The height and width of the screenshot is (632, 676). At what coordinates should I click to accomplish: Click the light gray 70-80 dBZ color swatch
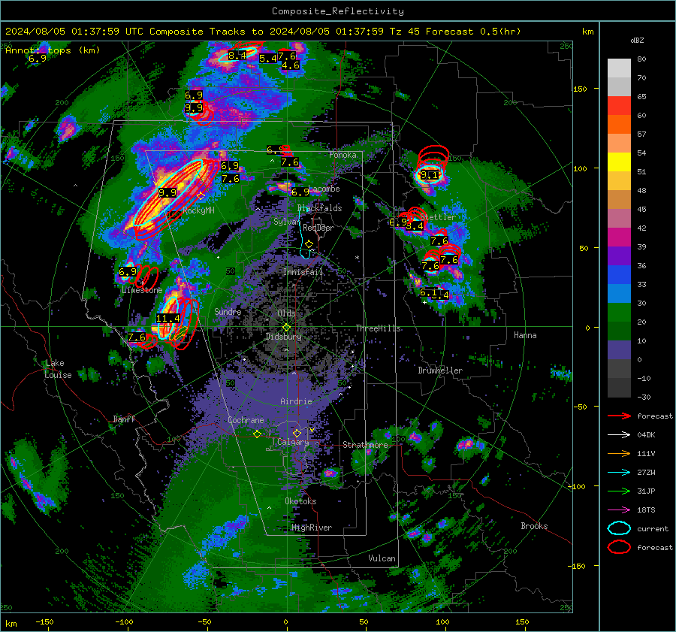(619, 68)
